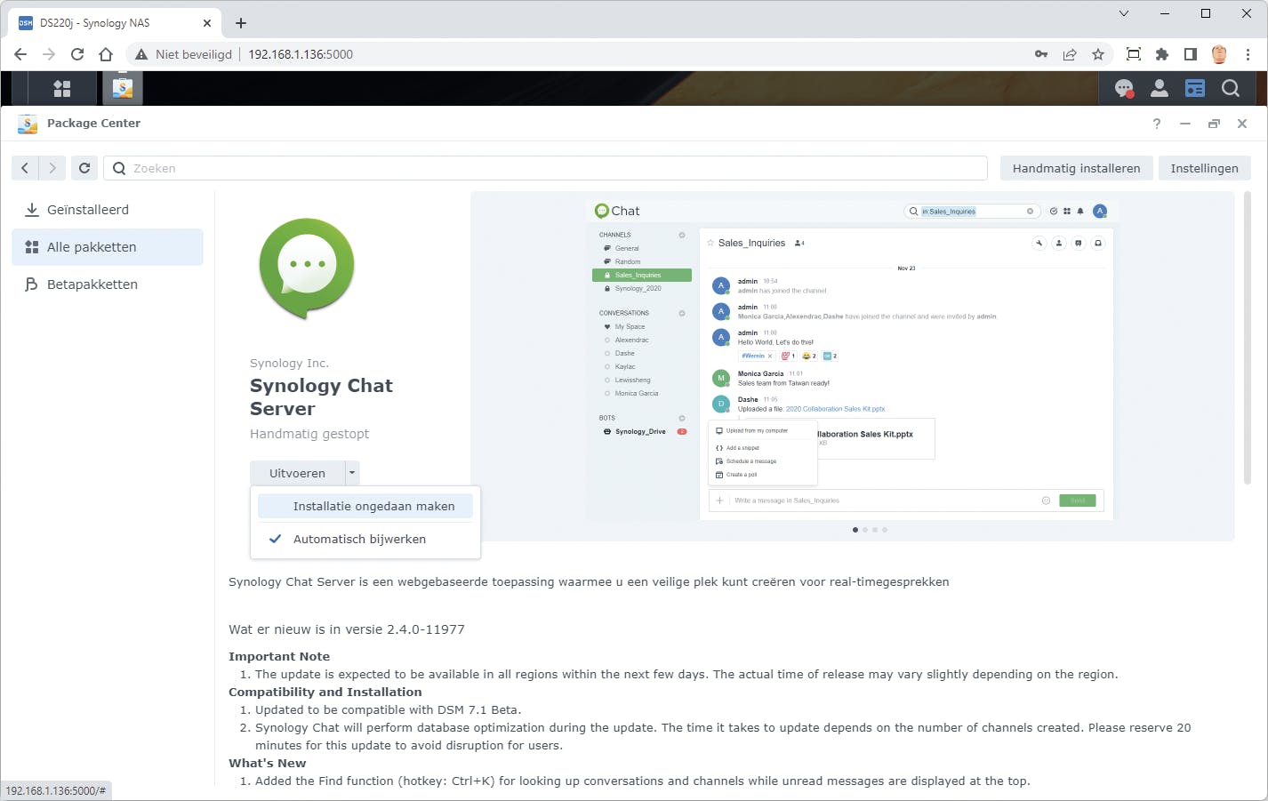Show the second screenshot via carousel dot
This screenshot has height=801, width=1268.
point(865,530)
